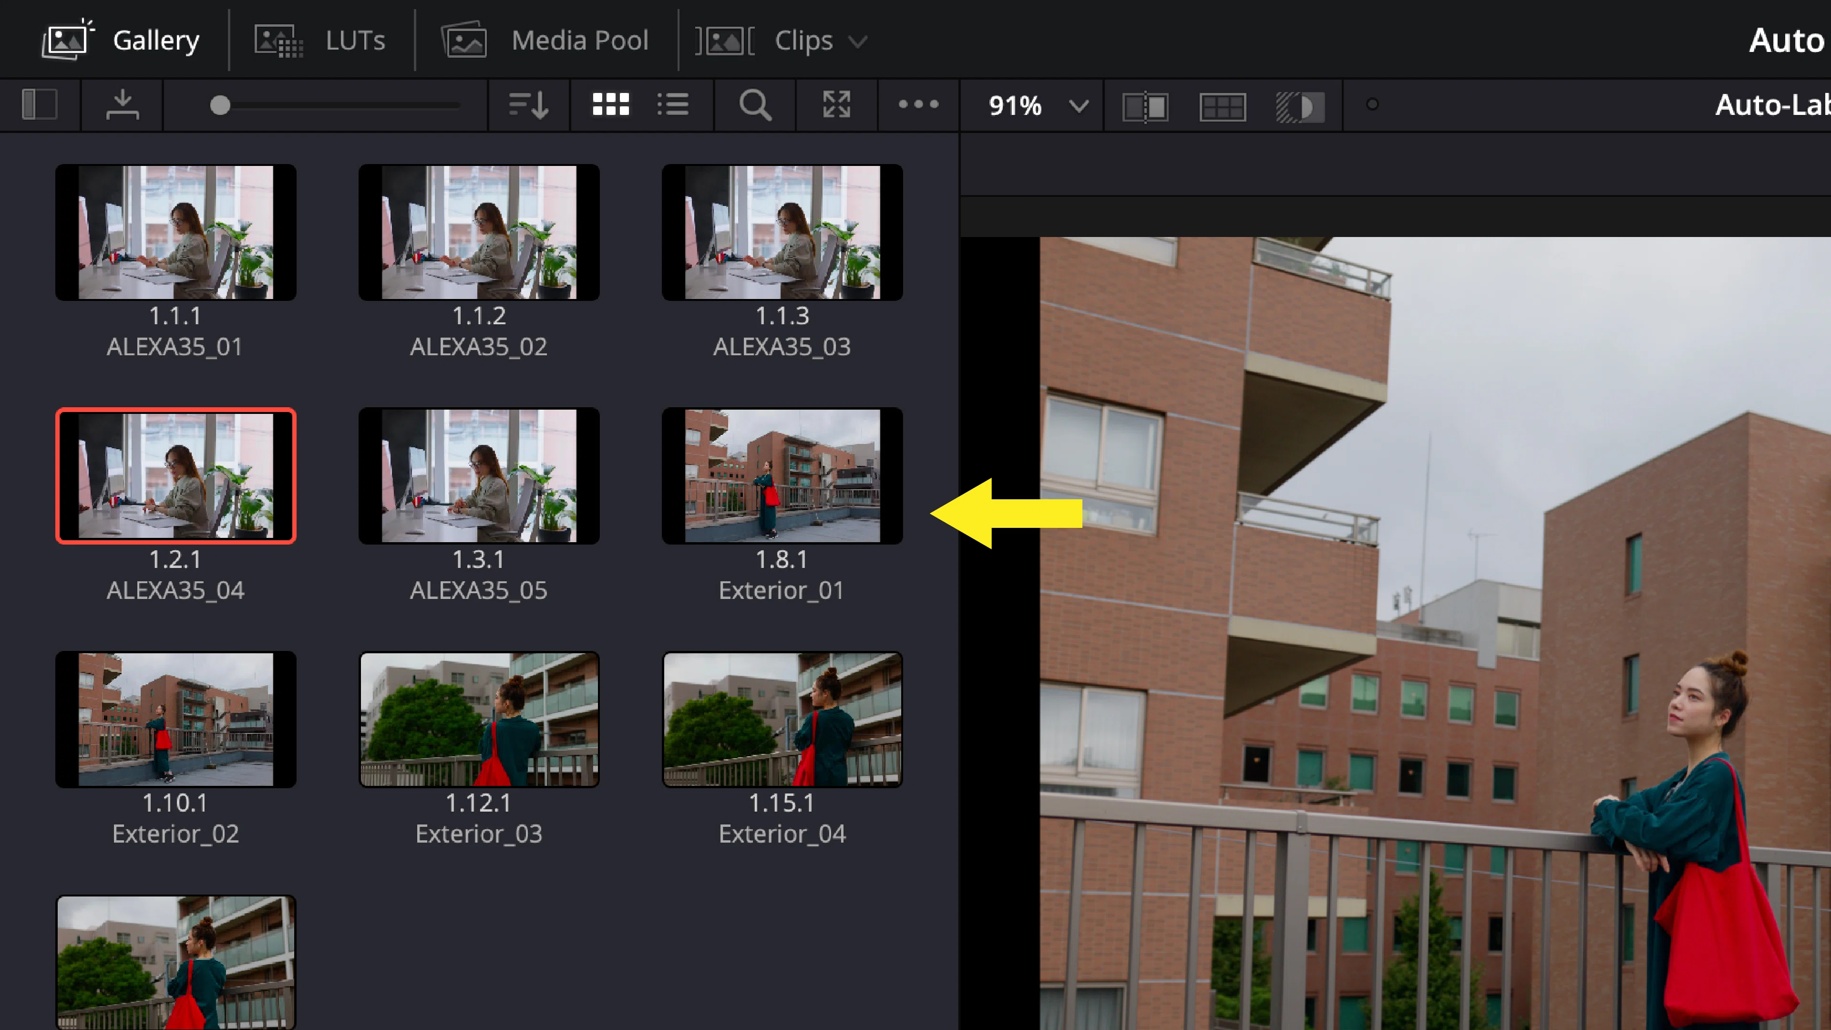Click the Exterior_04 label text
Image resolution: width=1831 pixels, height=1030 pixels.
[782, 834]
